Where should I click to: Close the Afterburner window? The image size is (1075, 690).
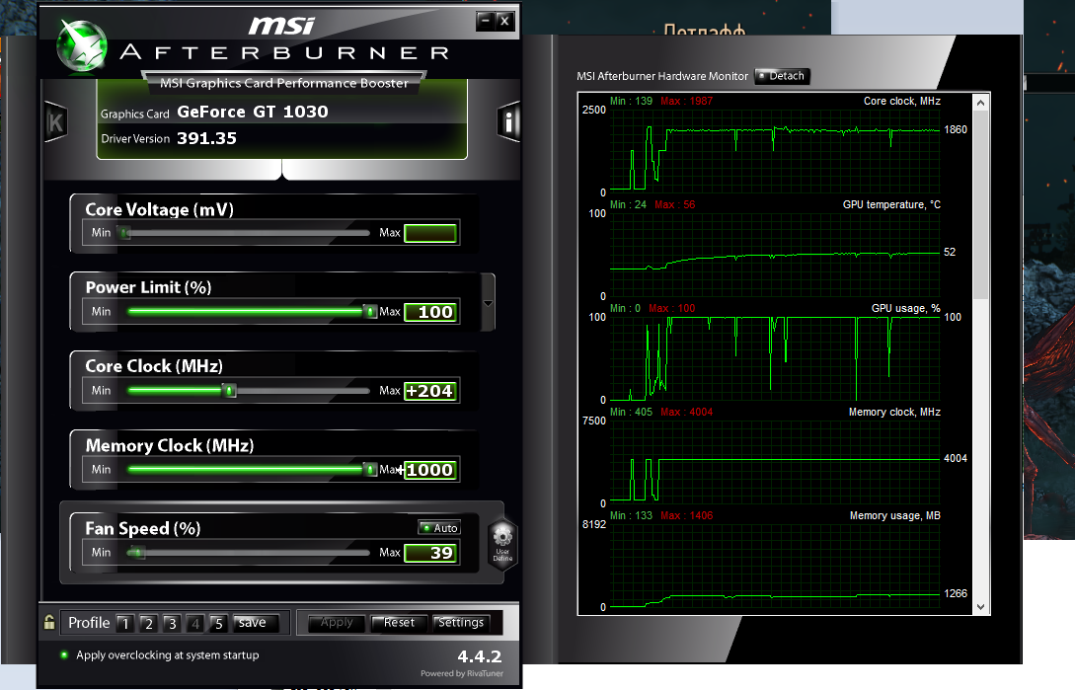click(x=504, y=22)
